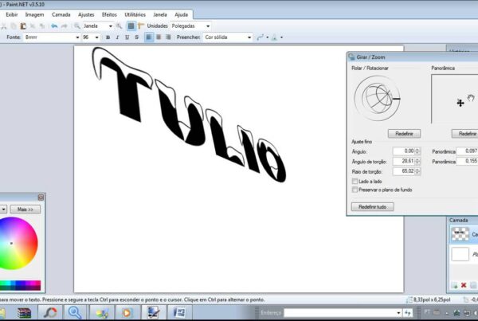The height and width of the screenshot is (321, 478).
Task: Check Preservar o plano de fundo
Action: pyautogui.click(x=355, y=190)
